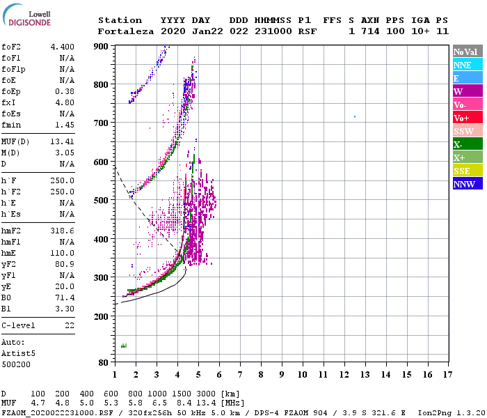
Task: Select the W purple legend swatch
Action: coord(468,91)
